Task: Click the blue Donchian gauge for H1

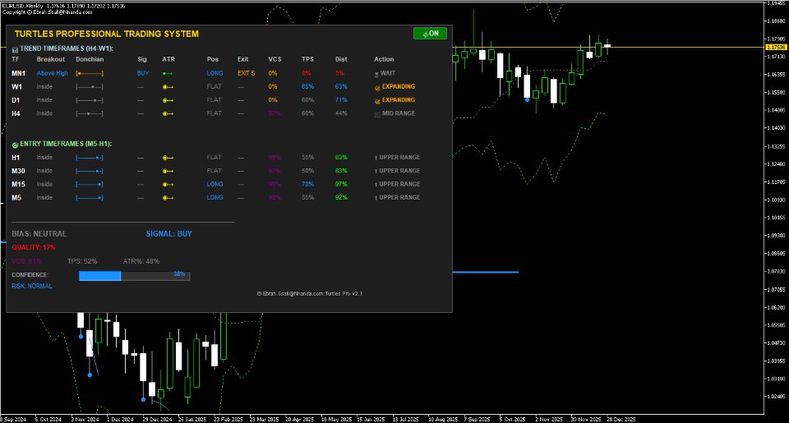Action: [x=90, y=158]
